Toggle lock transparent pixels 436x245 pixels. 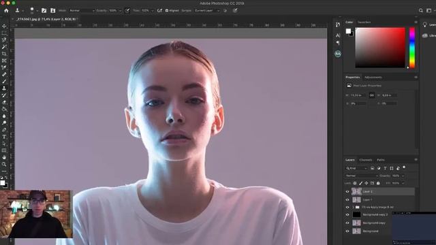click(355, 183)
